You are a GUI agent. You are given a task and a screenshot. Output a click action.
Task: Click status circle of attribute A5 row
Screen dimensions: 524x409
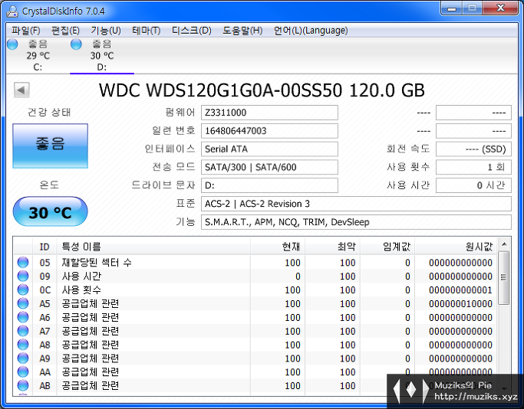[23, 303]
